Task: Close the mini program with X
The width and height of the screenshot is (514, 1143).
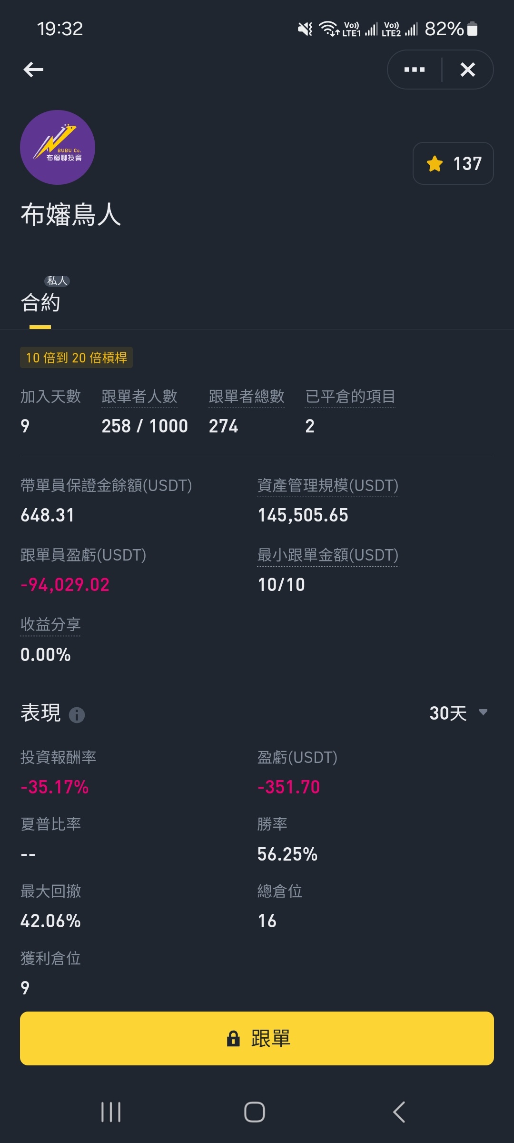Action: coord(468,70)
